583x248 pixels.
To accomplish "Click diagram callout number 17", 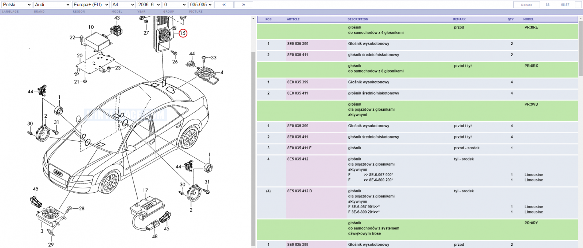I will coord(145,190).
